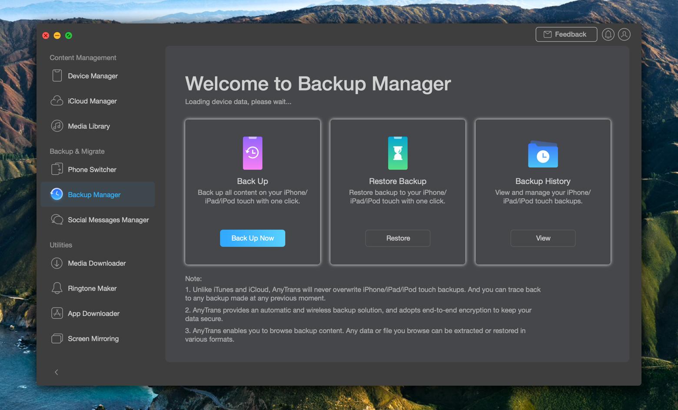Click the 'Loading device data, please wait...' text
This screenshot has width=678, height=410.
point(238,102)
